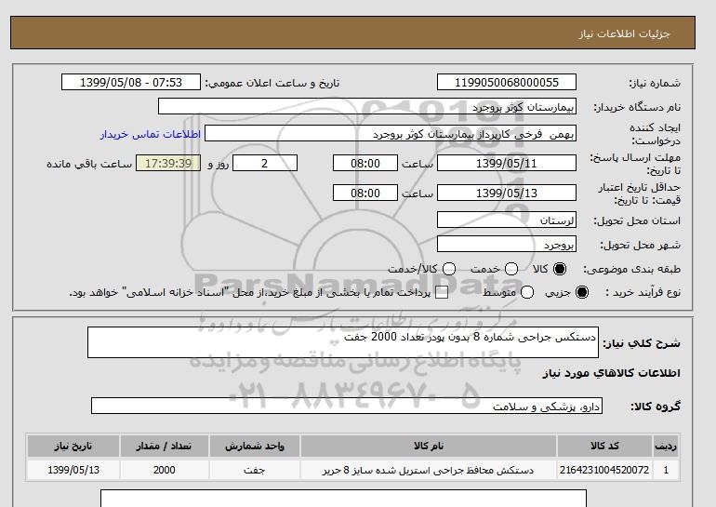Click the تاریخ نیاز column header
This screenshot has width=716, height=507.
pyautogui.click(x=73, y=446)
